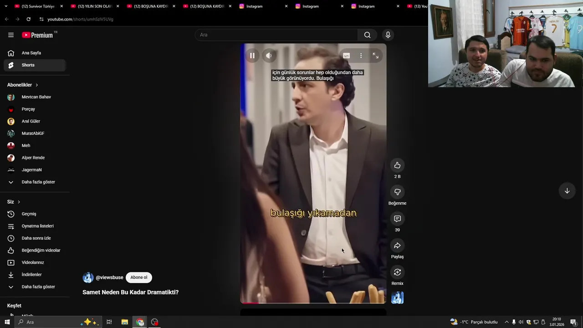583x328 pixels.
Task: Open the Anıl Güler channel
Action: pyautogui.click(x=35, y=121)
